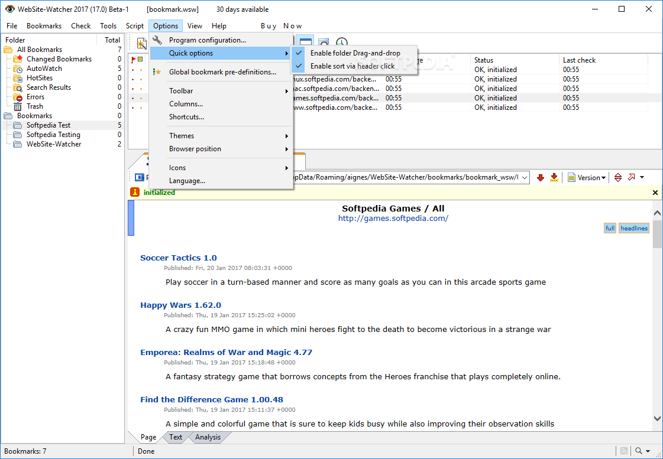Open the Script menu
The width and height of the screenshot is (663, 459).
(x=135, y=26)
